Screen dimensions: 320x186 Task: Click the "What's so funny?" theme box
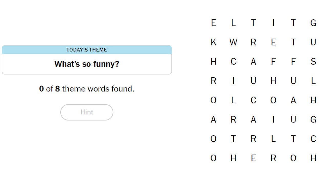(x=87, y=60)
